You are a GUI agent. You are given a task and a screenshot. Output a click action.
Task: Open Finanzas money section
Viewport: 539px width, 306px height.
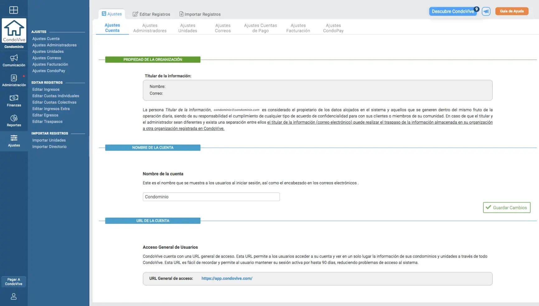[14, 101]
